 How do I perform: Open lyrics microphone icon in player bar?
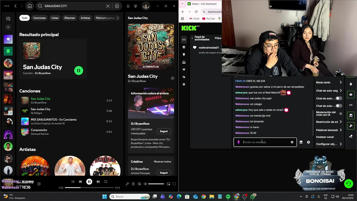click(x=127, y=184)
